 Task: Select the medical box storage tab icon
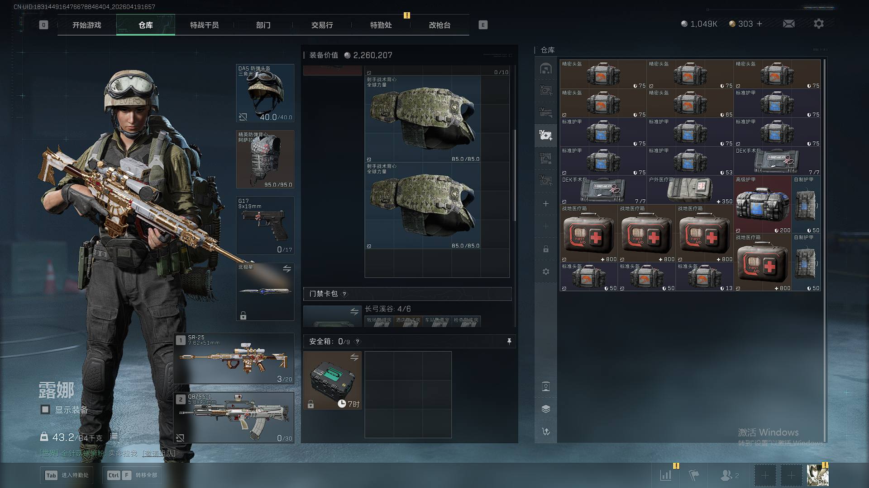click(546, 135)
